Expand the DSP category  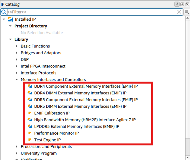(x=17, y=59)
